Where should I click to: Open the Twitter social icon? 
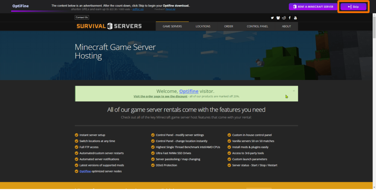point(272,18)
